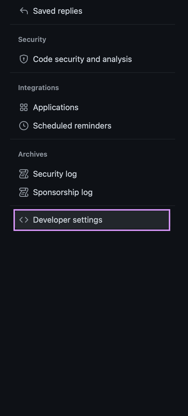Click the Saved replies sidebar entry
Image resolution: width=188 pixels, height=416 pixels.
coord(58,11)
